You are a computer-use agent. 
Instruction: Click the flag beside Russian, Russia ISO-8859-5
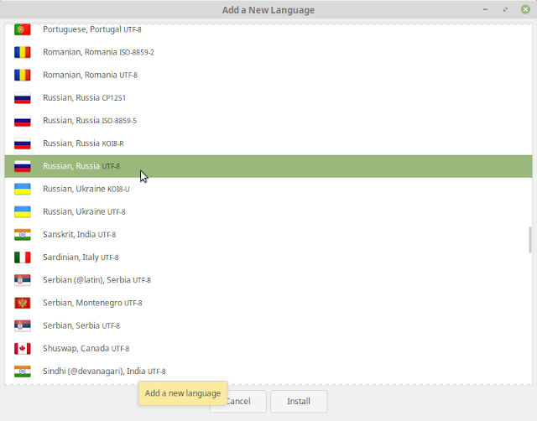tap(23, 121)
